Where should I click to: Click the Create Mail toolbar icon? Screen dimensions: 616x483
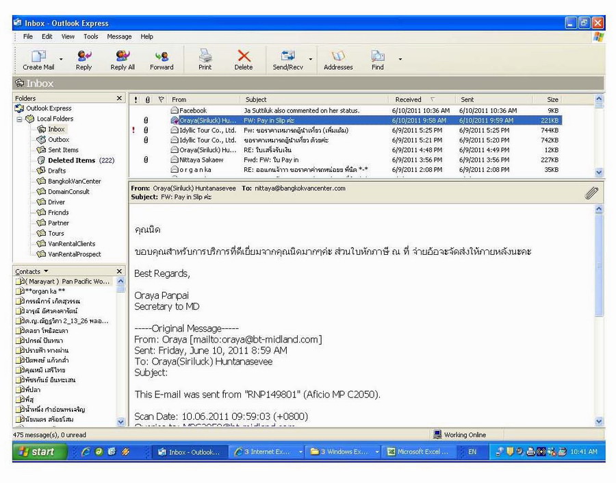click(x=38, y=60)
